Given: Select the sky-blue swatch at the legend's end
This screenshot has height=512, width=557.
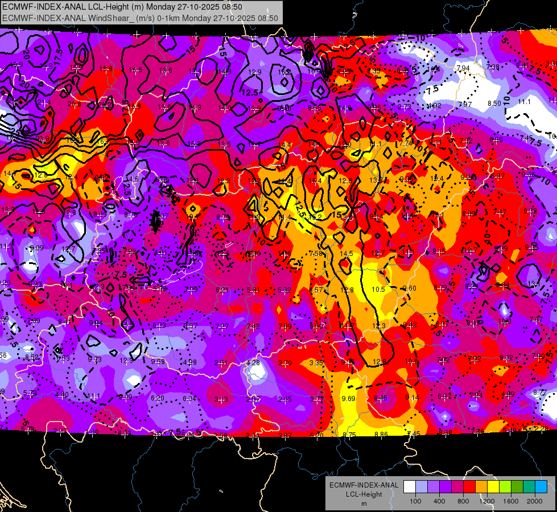Looking at the screenshot, I should coord(541,487).
